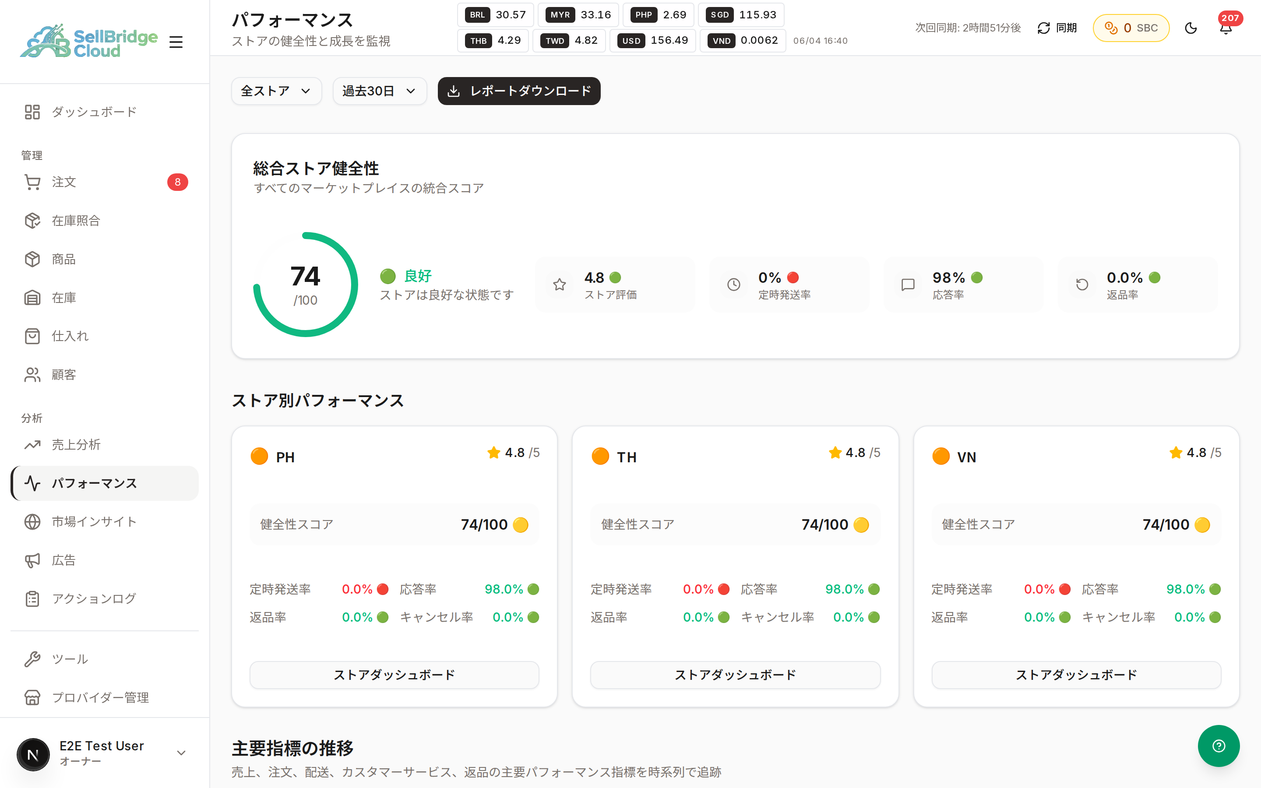Image resolution: width=1261 pixels, height=788 pixels.
Task: Click the star icon of ストア評価
Action: tap(559, 284)
